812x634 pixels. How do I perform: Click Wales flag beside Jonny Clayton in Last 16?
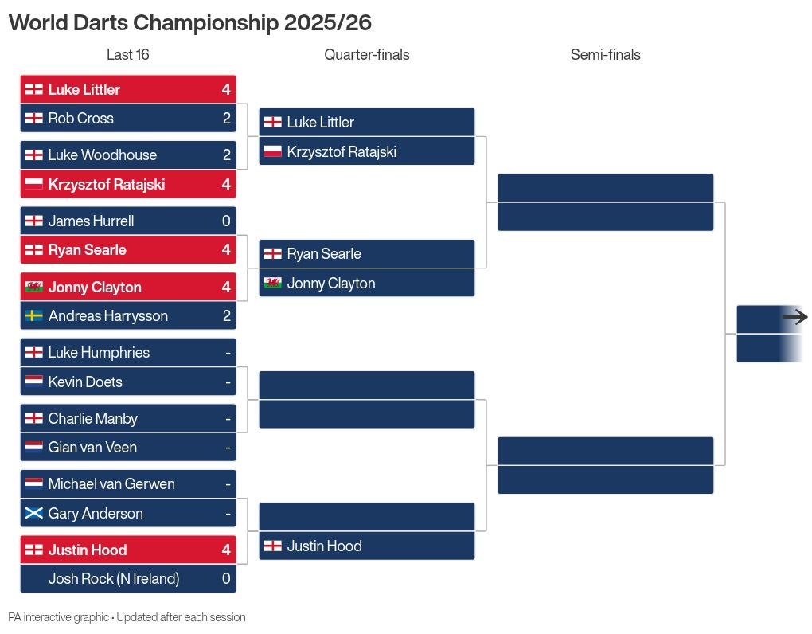point(34,287)
